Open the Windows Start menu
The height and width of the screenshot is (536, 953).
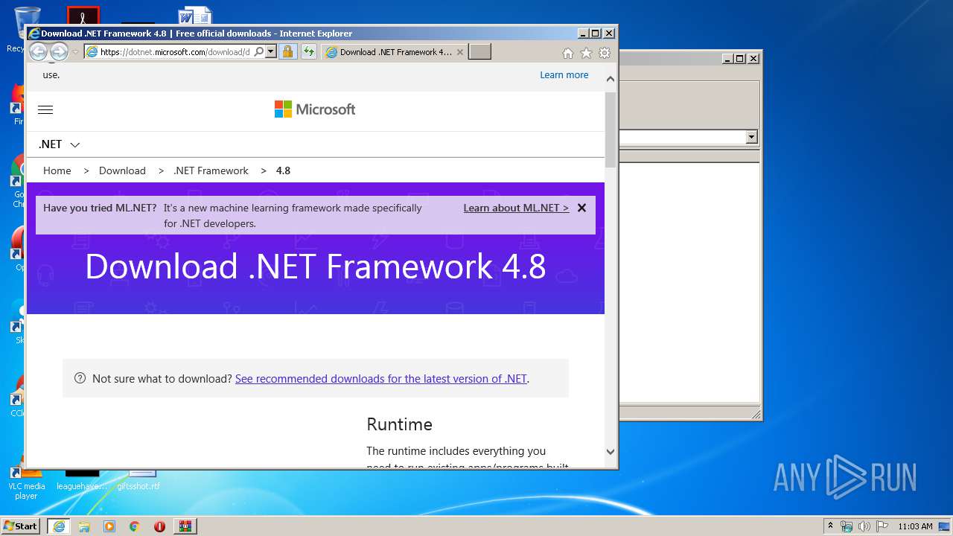[x=20, y=526]
